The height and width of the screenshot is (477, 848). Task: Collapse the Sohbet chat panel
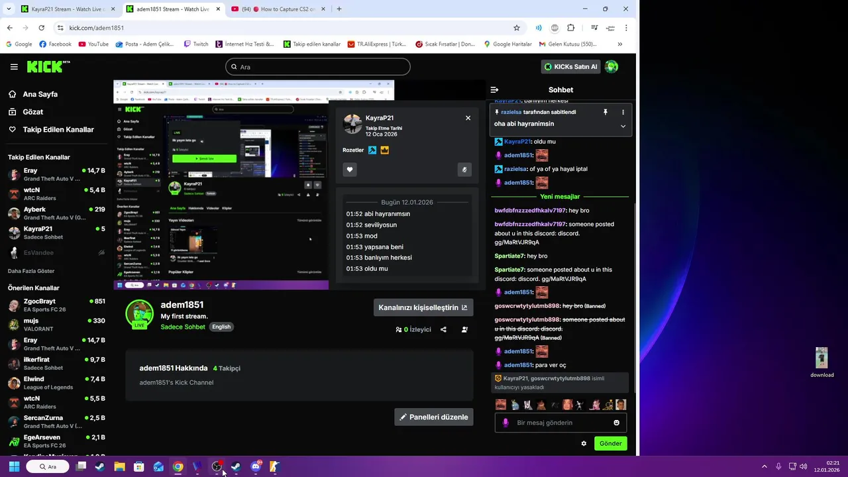click(x=494, y=89)
